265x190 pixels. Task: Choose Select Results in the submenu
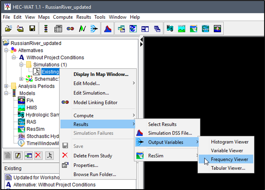coord(167,124)
